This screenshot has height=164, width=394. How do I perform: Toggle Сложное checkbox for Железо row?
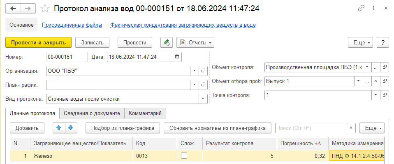pos(184,156)
